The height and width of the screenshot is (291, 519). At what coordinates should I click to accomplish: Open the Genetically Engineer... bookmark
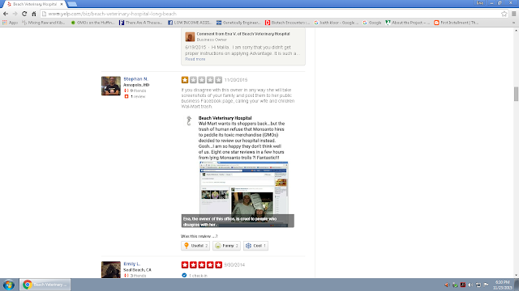[x=238, y=23]
